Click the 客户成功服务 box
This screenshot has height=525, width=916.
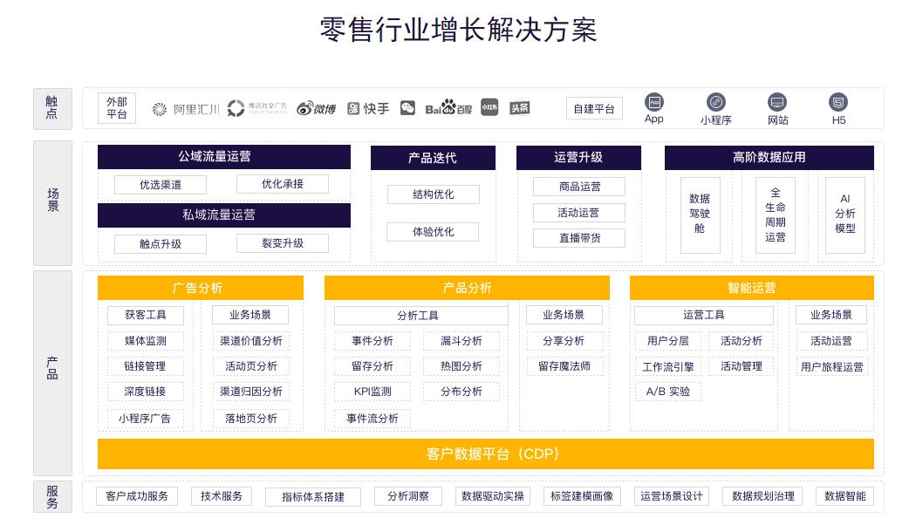click(137, 496)
